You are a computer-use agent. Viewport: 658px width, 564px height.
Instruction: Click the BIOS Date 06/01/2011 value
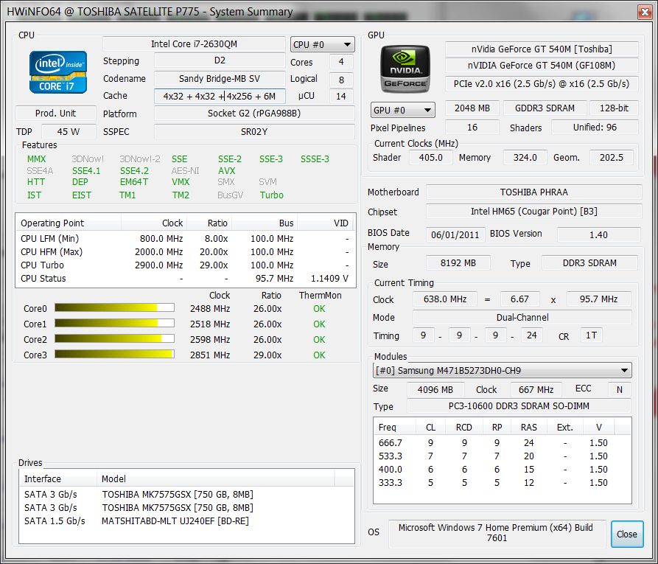point(455,234)
